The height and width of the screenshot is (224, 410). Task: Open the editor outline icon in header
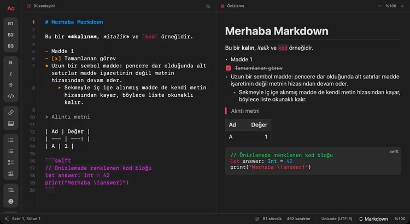click(208, 6)
